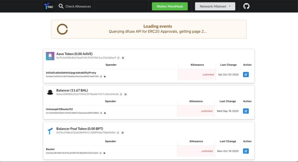Click the InitializableAdminUpgradeabilityProxy spender name
This screenshot has height=162, width=298.
tap(71, 72)
